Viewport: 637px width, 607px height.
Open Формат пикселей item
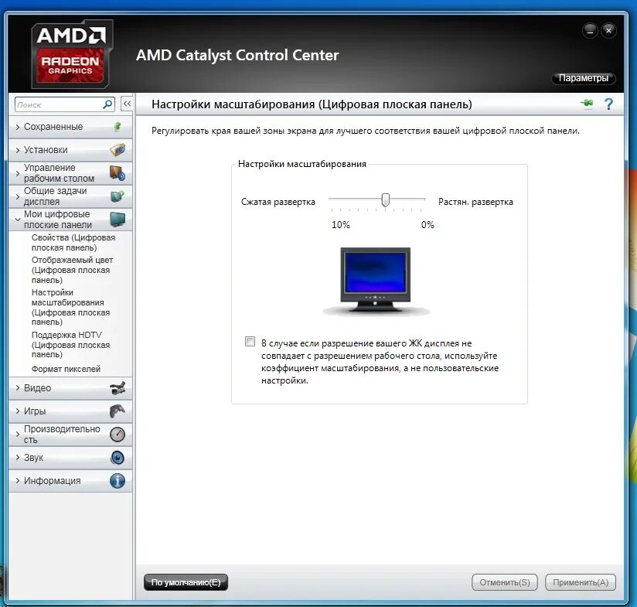pos(66,369)
